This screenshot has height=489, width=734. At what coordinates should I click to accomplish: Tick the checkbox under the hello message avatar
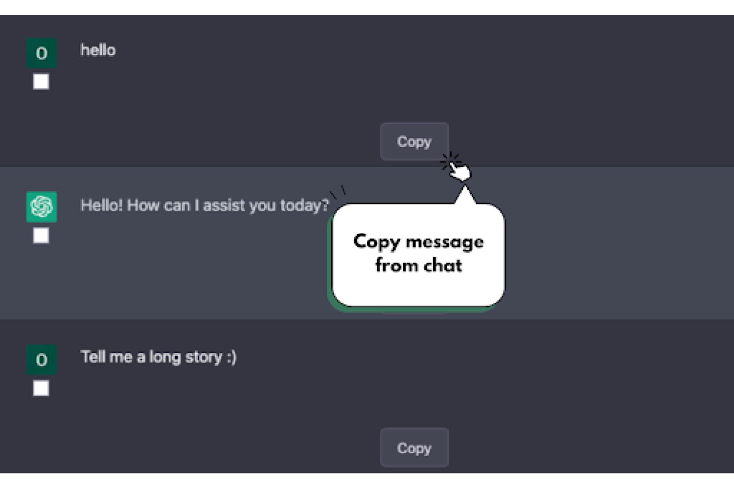click(x=41, y=82)
